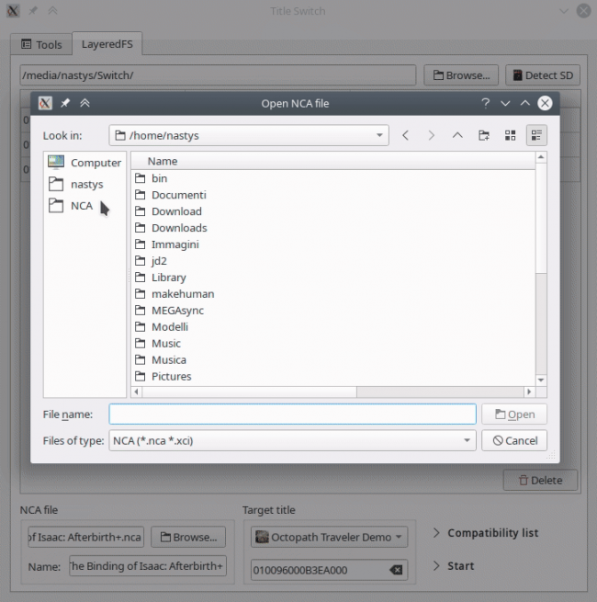Toggle keep-above double chevron in dialog title bar
Screen dimensions: 597x602
tap(84, 104)
